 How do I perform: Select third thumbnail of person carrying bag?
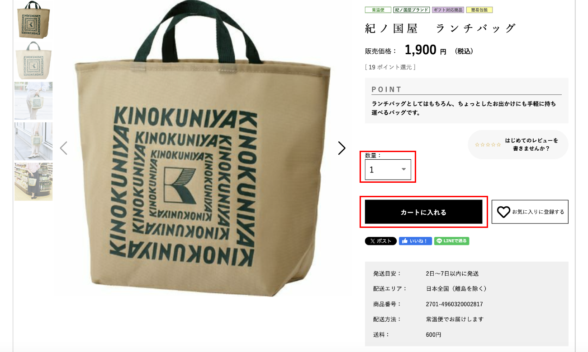point(33,101)
